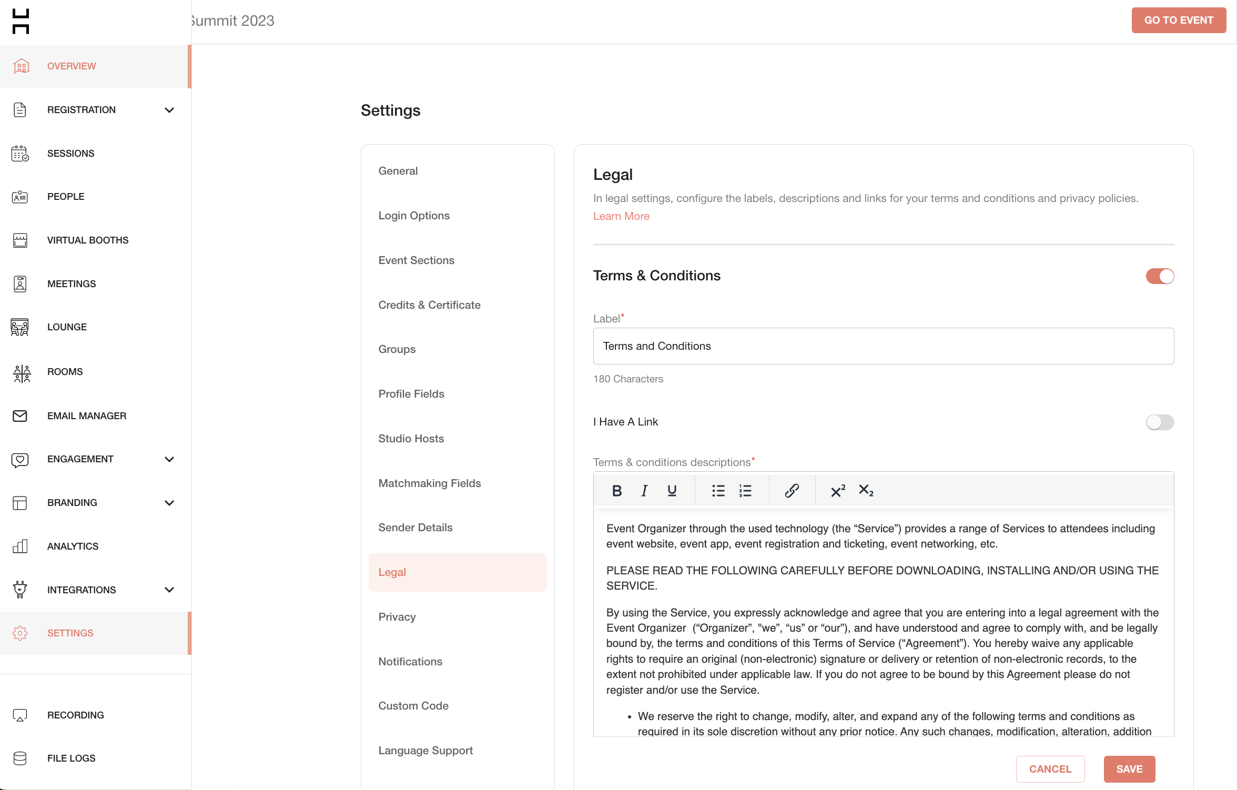Go to Email Manager in the sidebar

95,416
